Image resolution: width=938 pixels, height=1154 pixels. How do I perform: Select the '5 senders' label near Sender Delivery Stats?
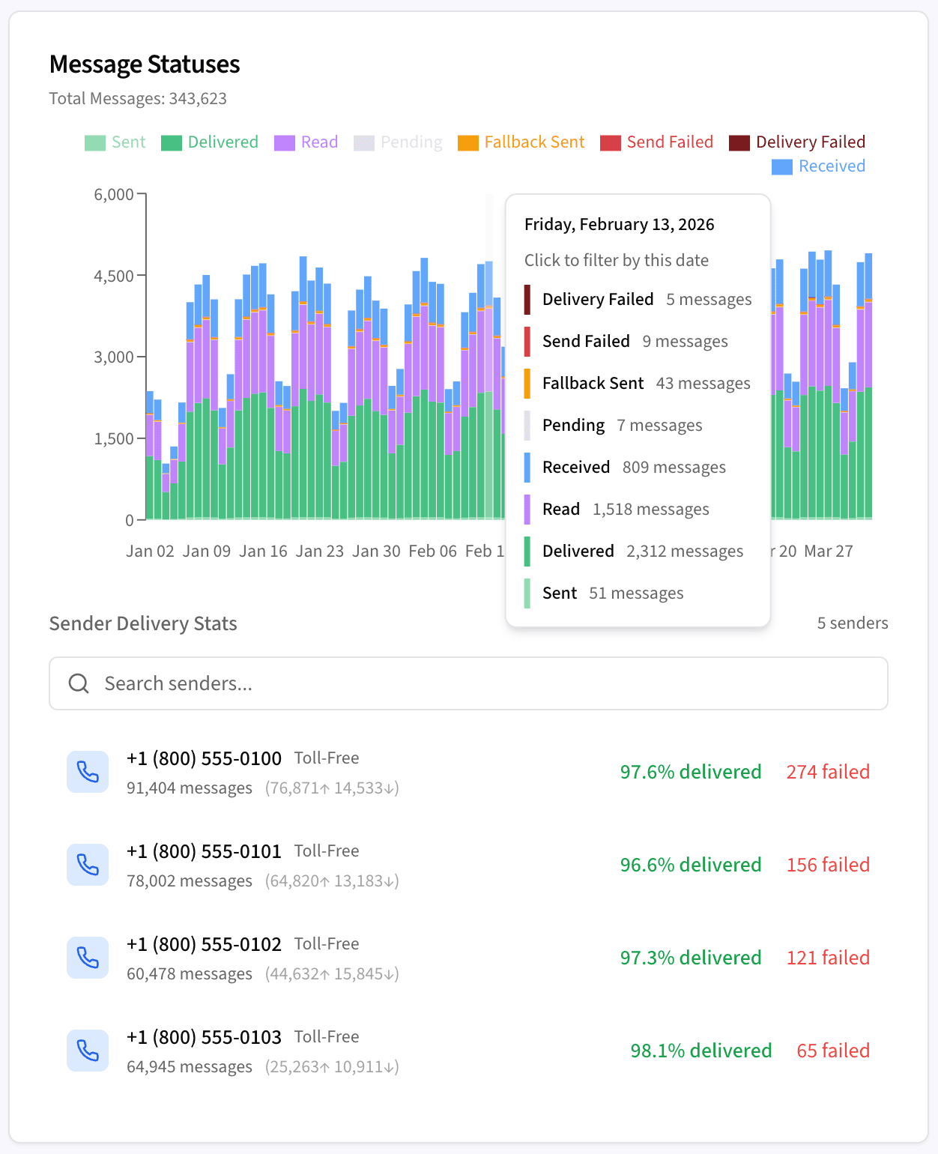(852, 623)
